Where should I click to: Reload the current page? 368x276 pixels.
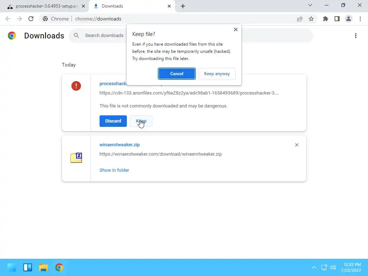(31, 19)
